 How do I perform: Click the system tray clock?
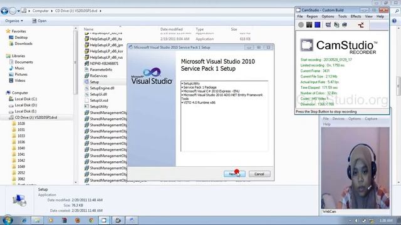[386, 221]
